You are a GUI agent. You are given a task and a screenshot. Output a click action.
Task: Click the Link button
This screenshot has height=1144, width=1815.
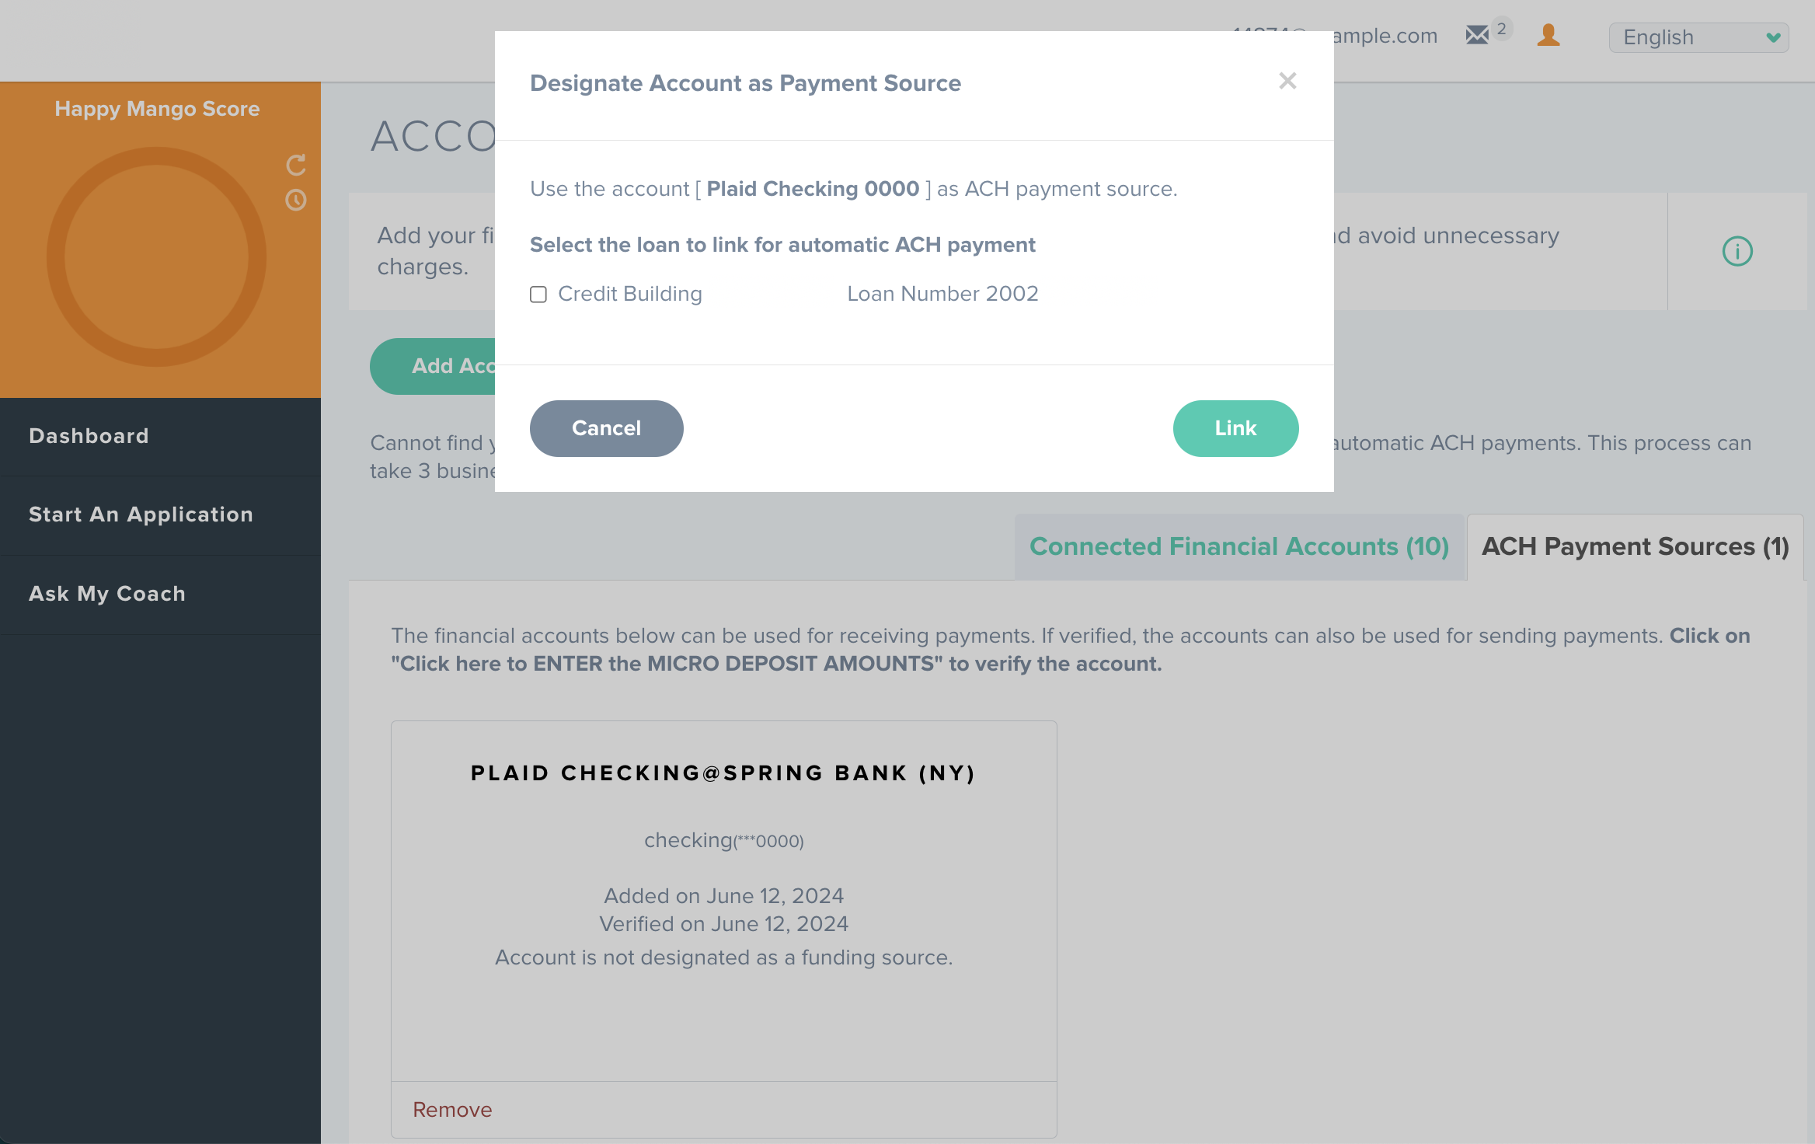click(x=1235, y=428)
